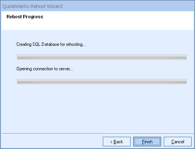Cancel the rehost wizard
195x149 pixels.
[x=177, y=141]
